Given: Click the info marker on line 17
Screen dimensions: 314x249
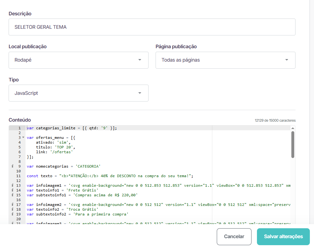Looking at the screenshot, I should 12,205.
